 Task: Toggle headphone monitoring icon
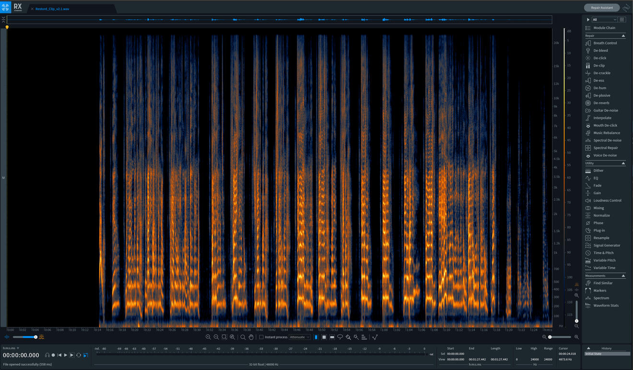[47, 355]
